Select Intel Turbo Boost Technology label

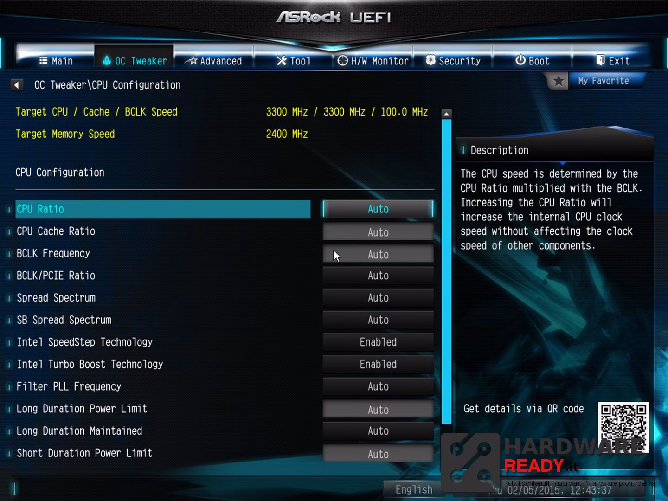(x=90, y=365)
